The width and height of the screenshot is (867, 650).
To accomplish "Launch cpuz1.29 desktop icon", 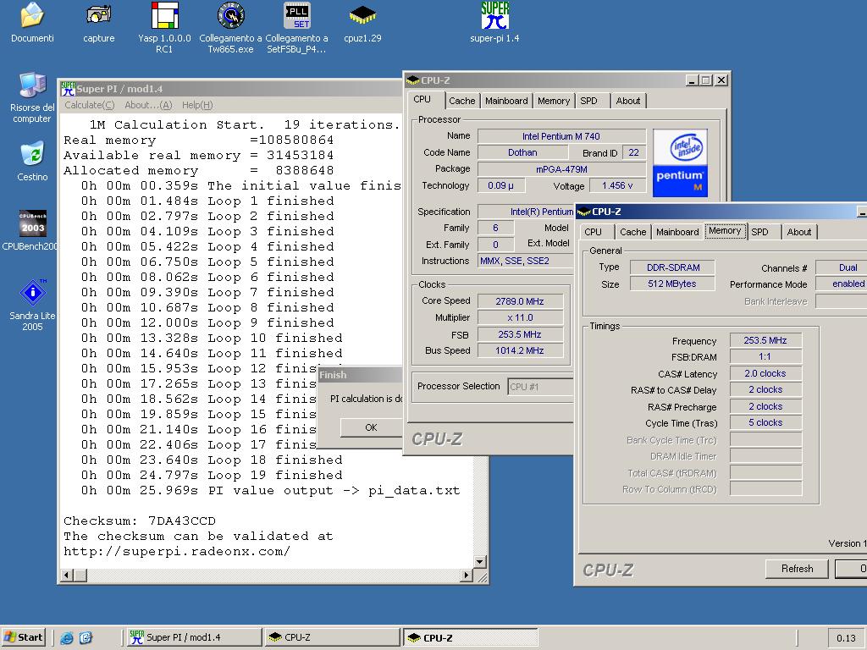I will (362, 15).
